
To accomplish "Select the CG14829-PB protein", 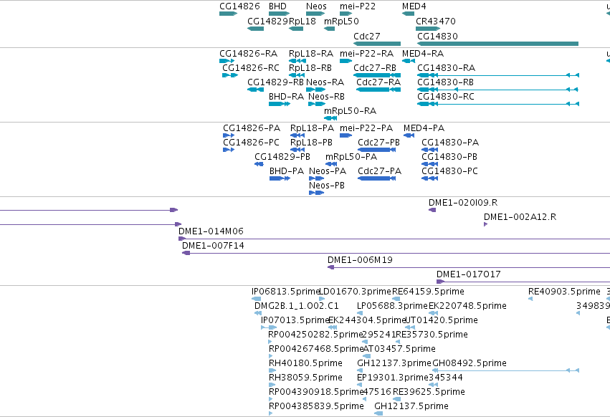I will tap(259, 164).
